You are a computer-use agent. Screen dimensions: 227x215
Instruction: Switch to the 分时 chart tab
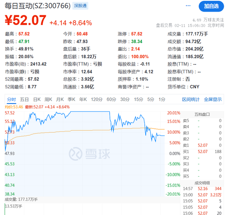click(x=12, y=99)
